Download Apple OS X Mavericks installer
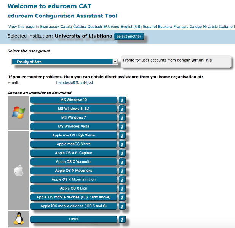 point(74,171)
